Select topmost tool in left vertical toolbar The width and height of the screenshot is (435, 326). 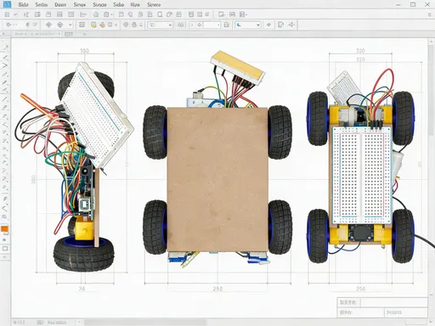[x=5, y=46]
